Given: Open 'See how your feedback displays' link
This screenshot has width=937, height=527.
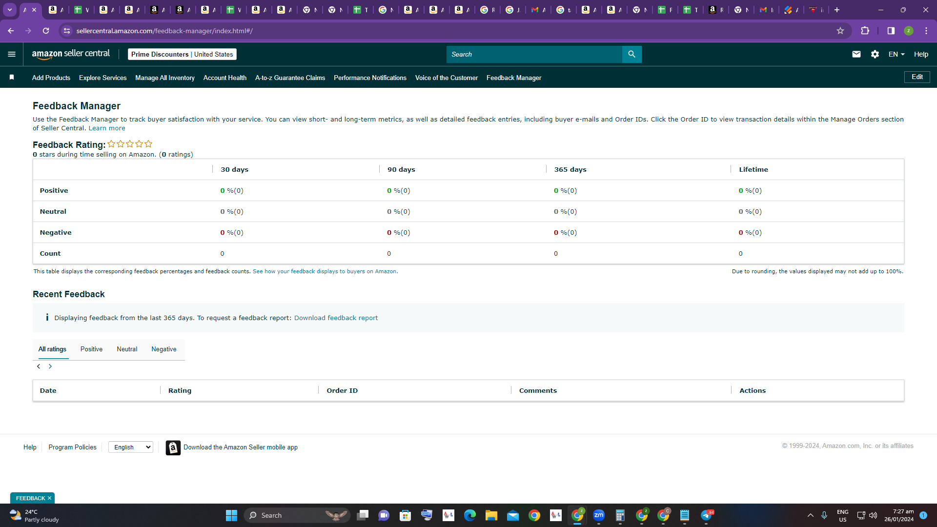Looking at the screenshot, I should point(325,271).
